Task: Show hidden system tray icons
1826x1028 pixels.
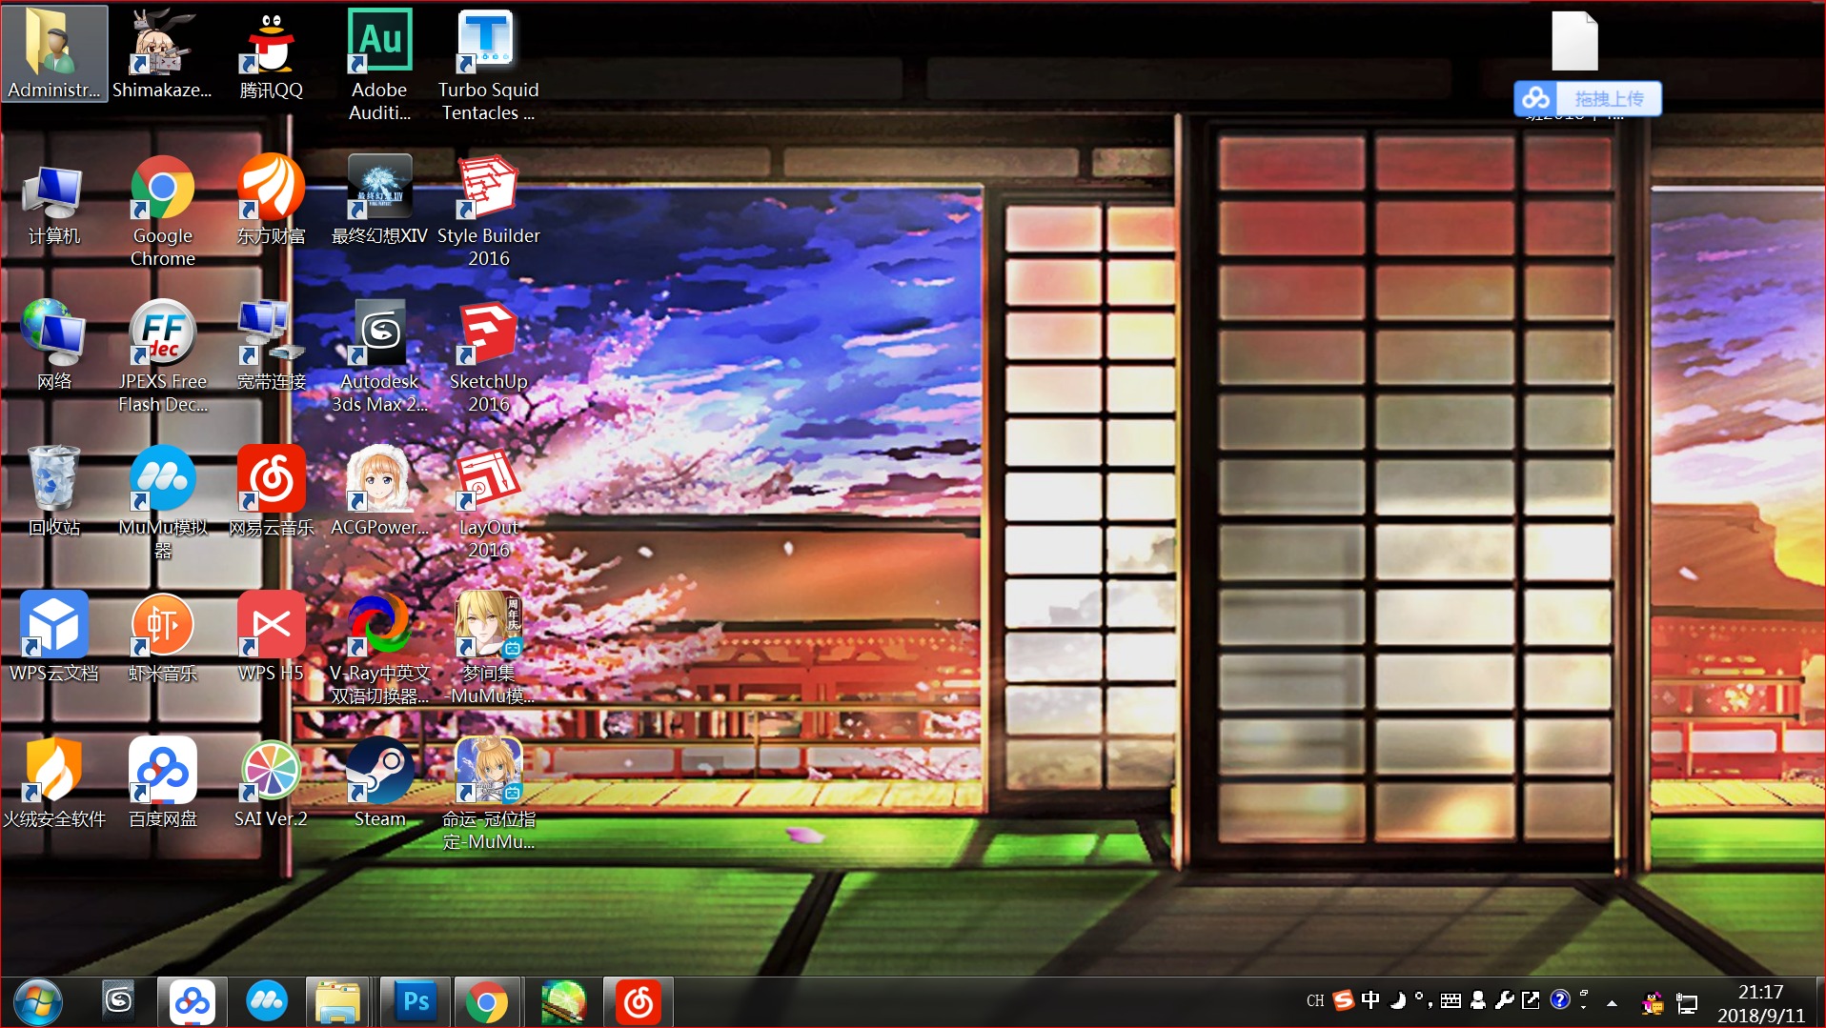Action: click(1613, 1002)
